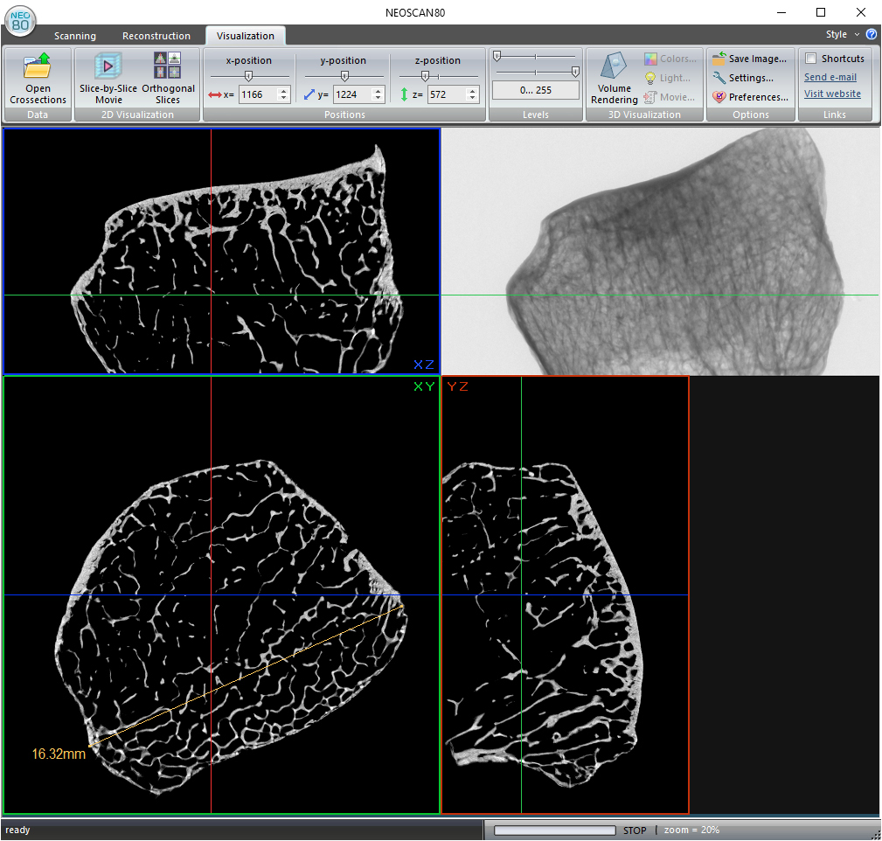The height and width of the screenshot is (841, 882).
Task: Switch to the Scanning tab
Action: coord(75,36)
